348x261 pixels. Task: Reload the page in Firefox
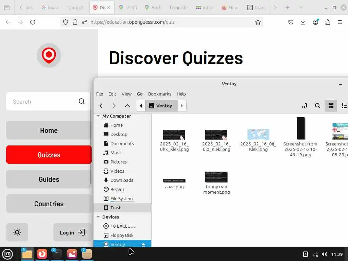click(x=33, y=22)
